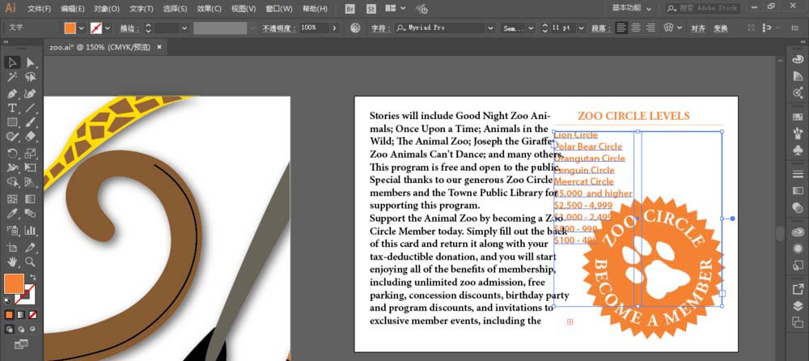The width and height of the screenshot is (809, 361).
Task: Click the 对齐 align button
Action: [x=698, y=28]
